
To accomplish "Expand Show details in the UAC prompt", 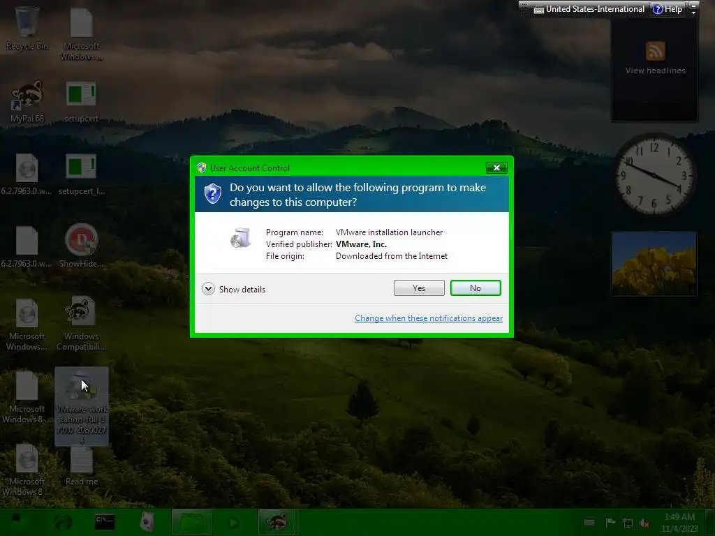I will [233, 289].
